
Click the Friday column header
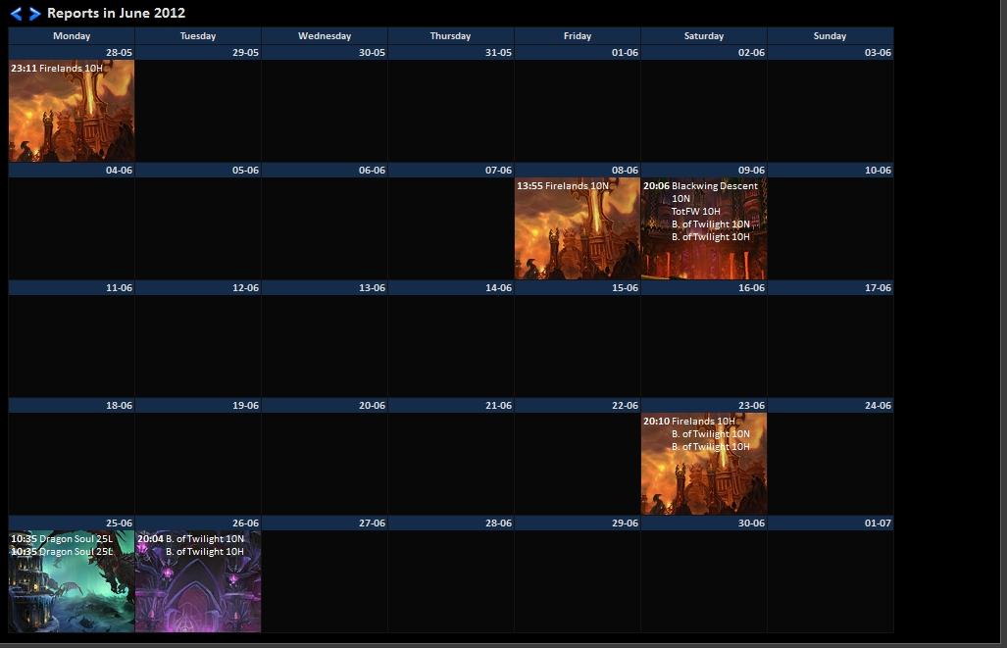coord(578,36)
